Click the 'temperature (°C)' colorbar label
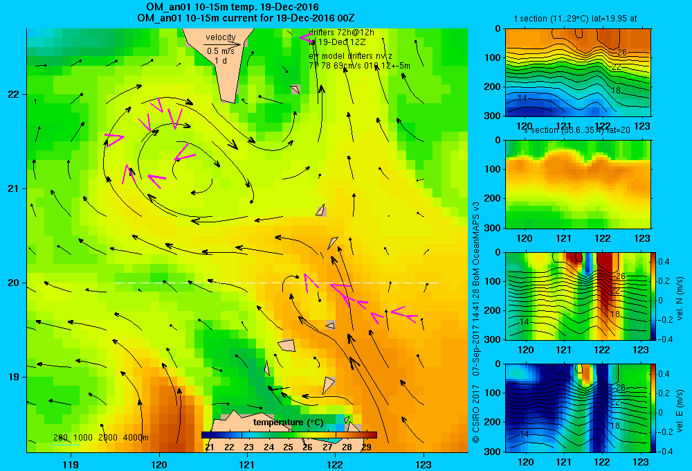 click(288, 423)
